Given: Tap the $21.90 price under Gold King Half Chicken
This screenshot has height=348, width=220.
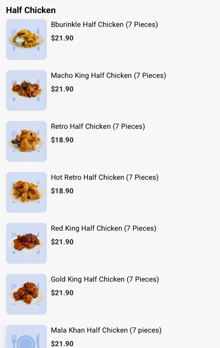Looking at the screenshot, I should [x=62, y=293].
